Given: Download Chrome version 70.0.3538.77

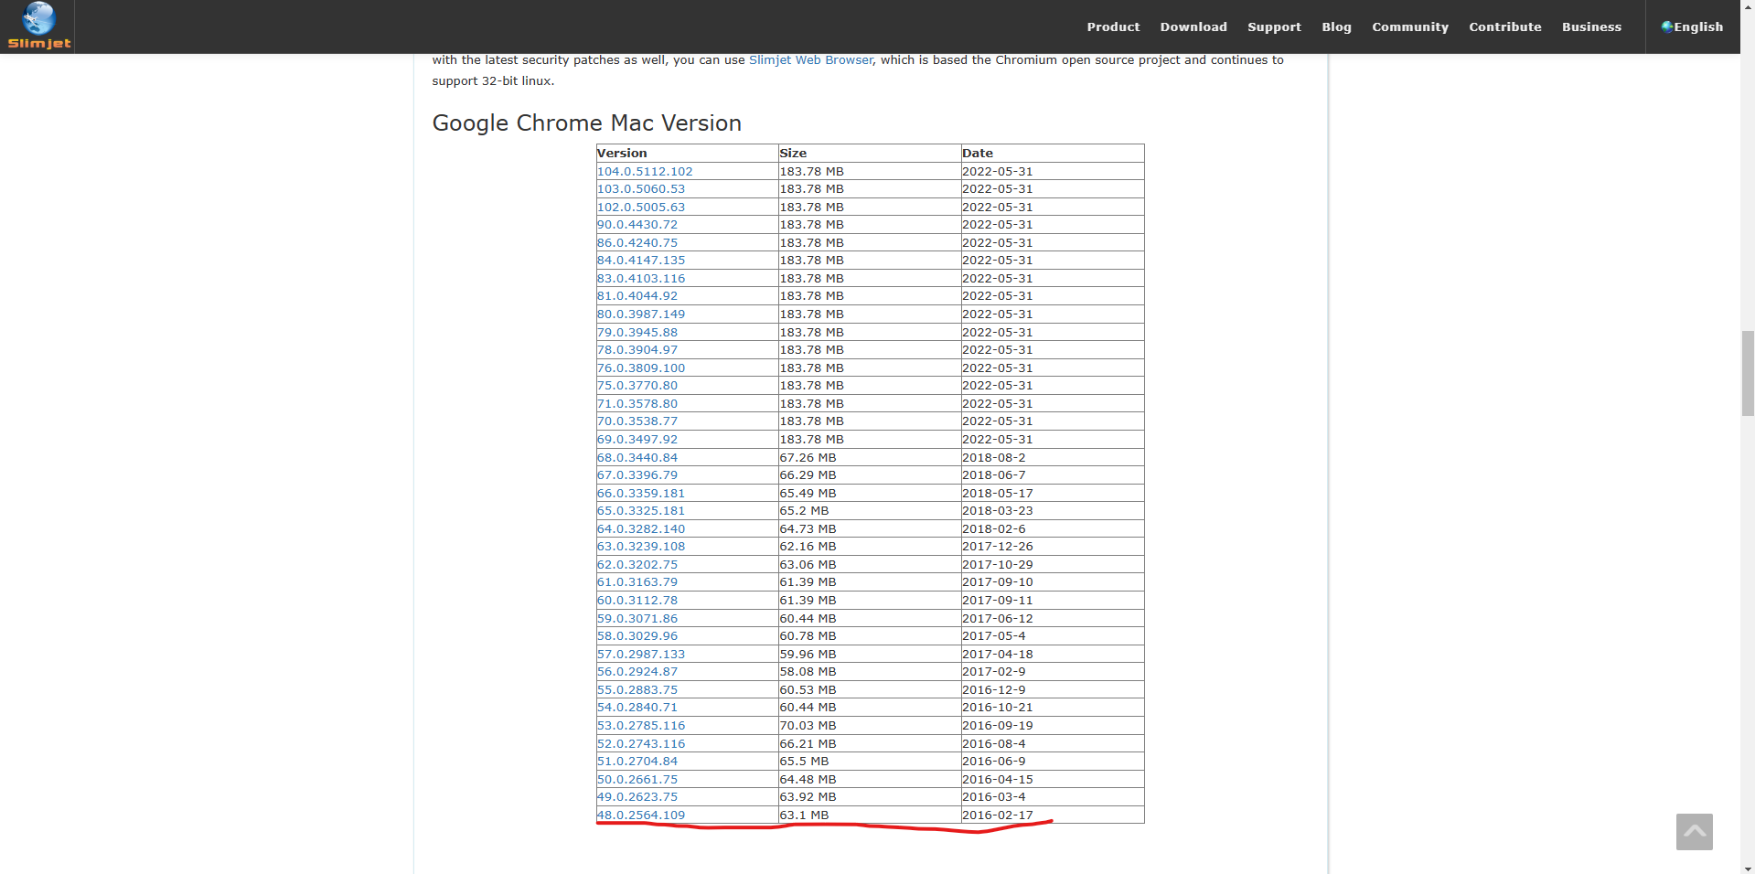Looking at the screenshot, I should (637, 421).
